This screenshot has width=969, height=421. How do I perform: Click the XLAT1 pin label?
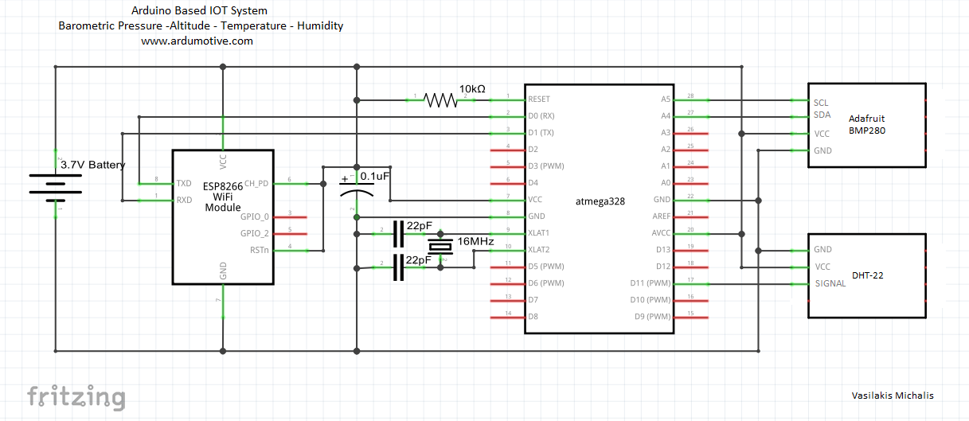(539, 233)
